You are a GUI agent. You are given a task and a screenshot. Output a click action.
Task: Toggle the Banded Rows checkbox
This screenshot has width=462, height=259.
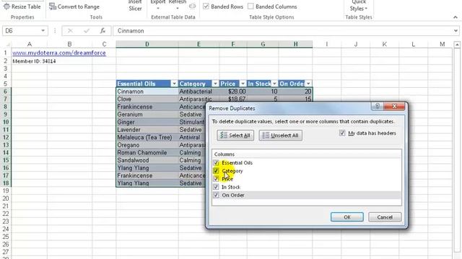tap(206, 6)
